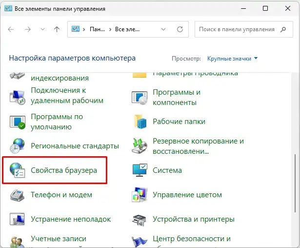Image resolution: width=300 pixels, height=248 pixels.
Task: Click the Control Panel icon in address bar
Action: tap(76, 29)
